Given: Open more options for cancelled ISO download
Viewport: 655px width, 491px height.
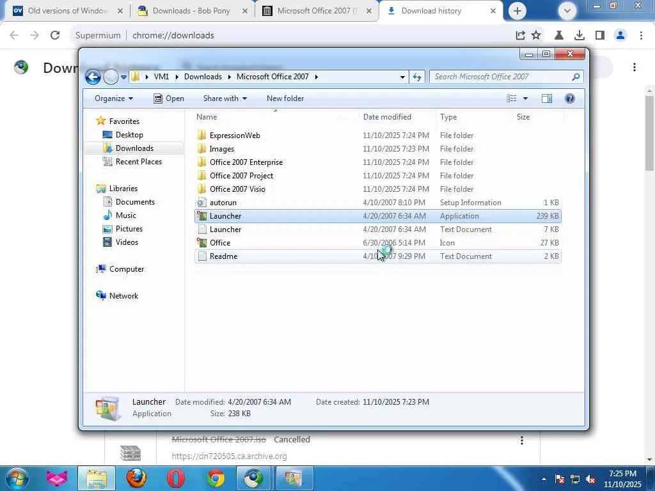Looking at the screenshot, I should [522, 440].
